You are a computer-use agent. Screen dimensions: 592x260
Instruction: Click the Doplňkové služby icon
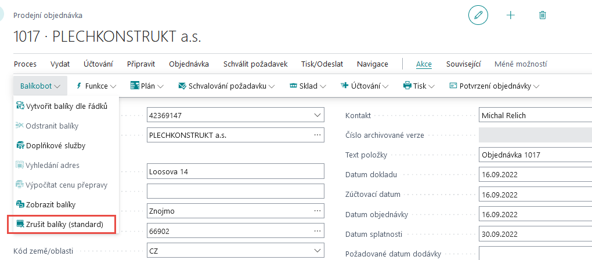point(20,145)
